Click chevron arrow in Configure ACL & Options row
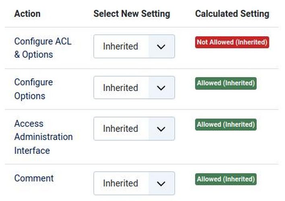Image resolution: width=285 pixels, height=201 pixels. [161, 47]
